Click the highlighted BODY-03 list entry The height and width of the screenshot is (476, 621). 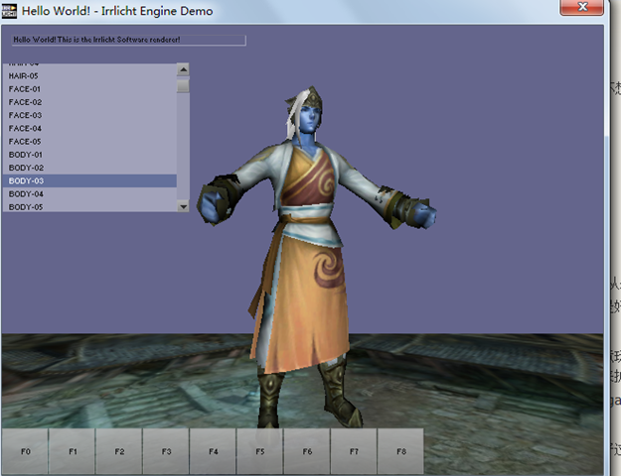click(89, 180)
